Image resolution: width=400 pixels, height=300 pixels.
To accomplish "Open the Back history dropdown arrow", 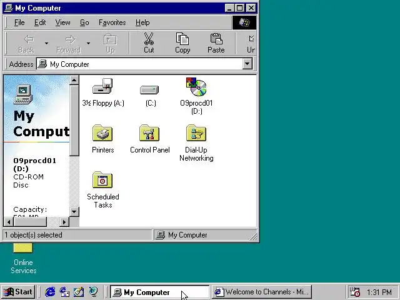I will 46,43.
